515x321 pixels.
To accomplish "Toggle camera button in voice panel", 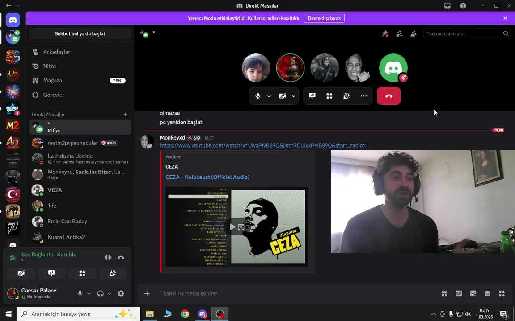I will pyautogui.click(x=21, y=273).
